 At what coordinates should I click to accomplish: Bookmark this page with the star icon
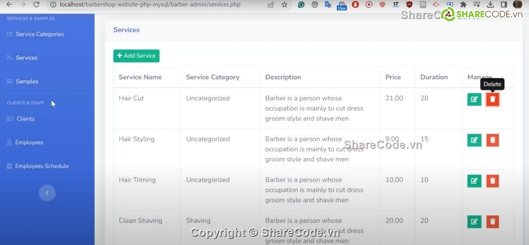[285, 4]
